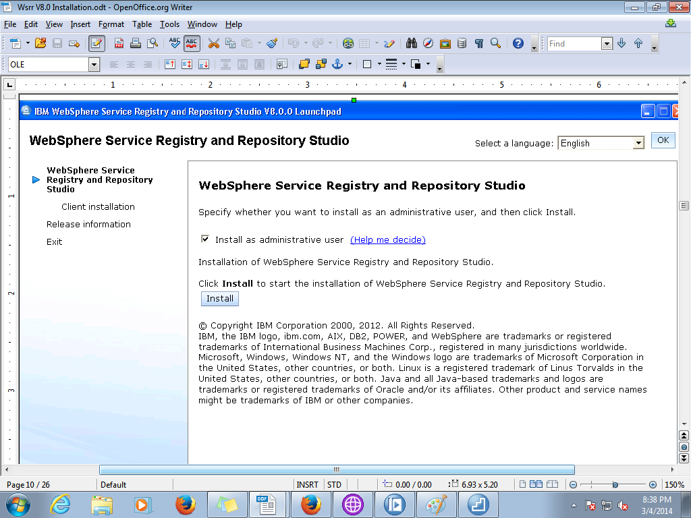Click into the Find text field

pos(574,44)
